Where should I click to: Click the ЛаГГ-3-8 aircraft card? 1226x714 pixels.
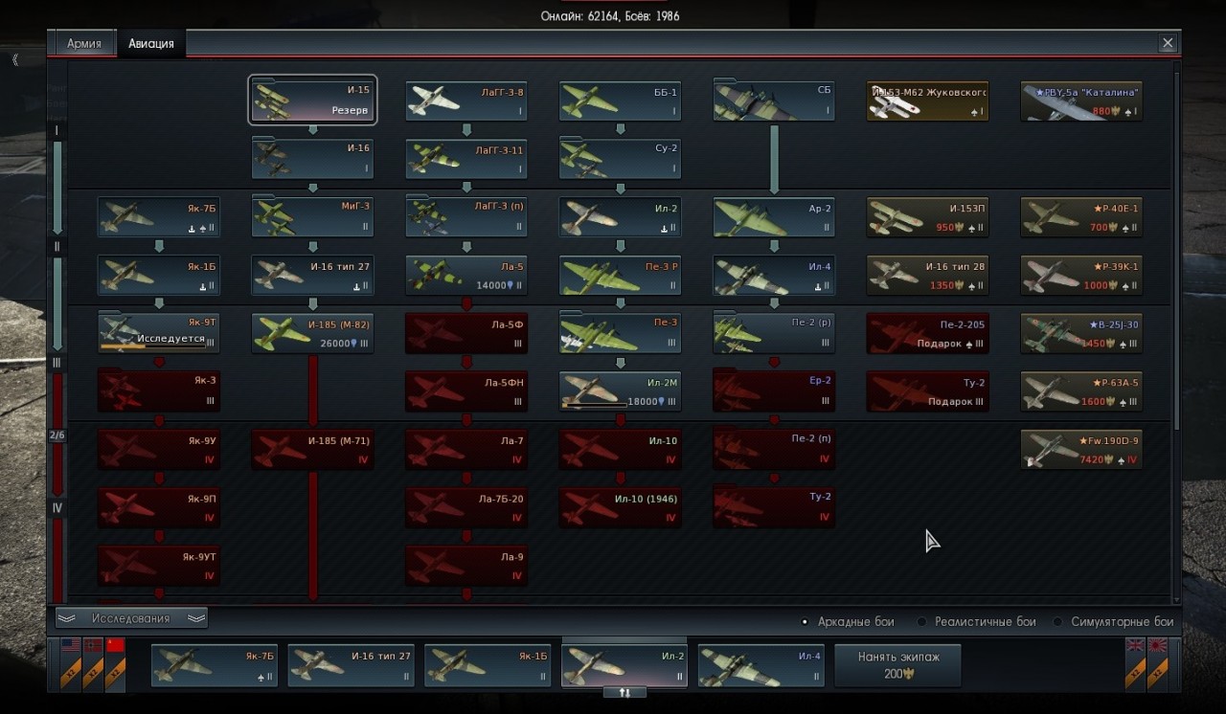466,101
